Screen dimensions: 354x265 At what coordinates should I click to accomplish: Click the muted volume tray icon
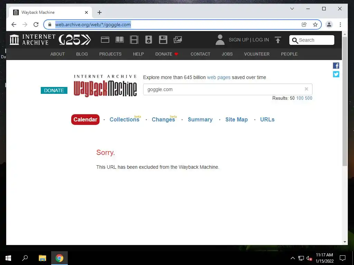click(309, 258)
